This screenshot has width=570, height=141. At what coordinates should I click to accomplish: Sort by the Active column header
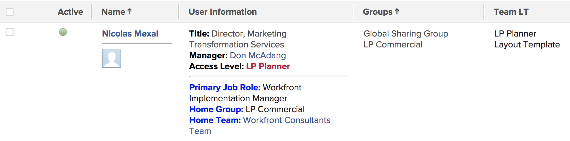[70, 12]
